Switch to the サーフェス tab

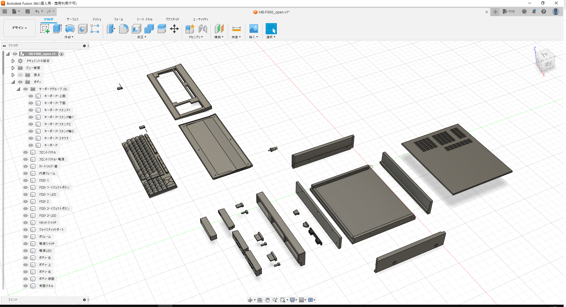72,19
